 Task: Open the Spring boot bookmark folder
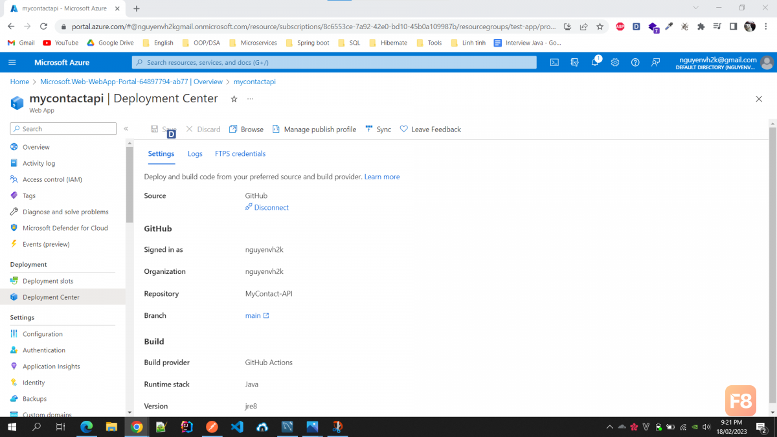pos(307,43)
